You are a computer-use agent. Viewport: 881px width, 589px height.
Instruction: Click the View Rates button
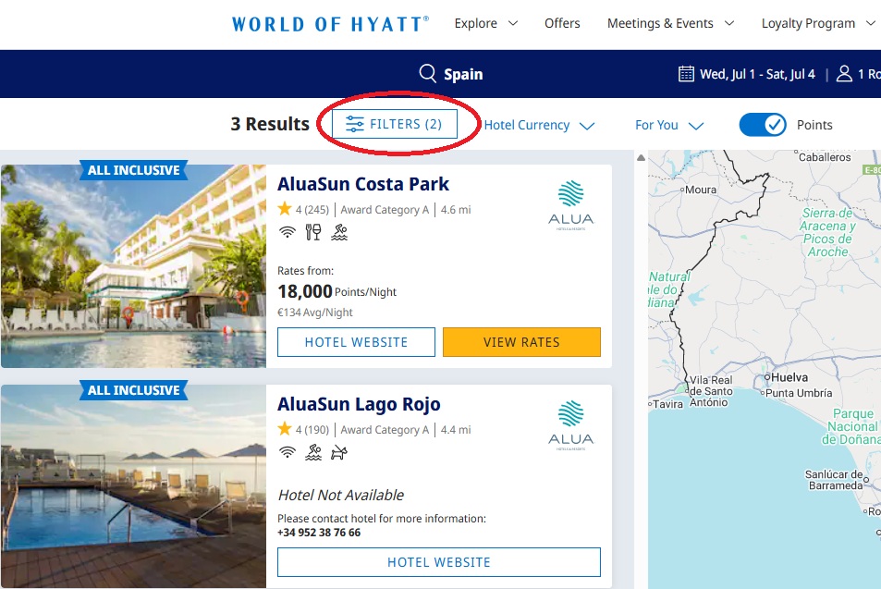pyautogui.click(x=521, y=342)
